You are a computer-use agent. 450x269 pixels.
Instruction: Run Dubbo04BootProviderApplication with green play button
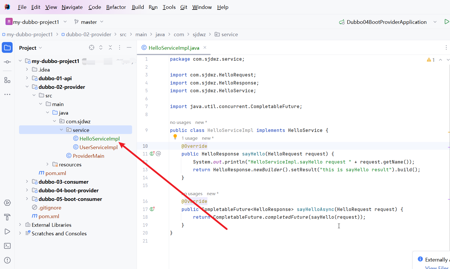point(447,21)
